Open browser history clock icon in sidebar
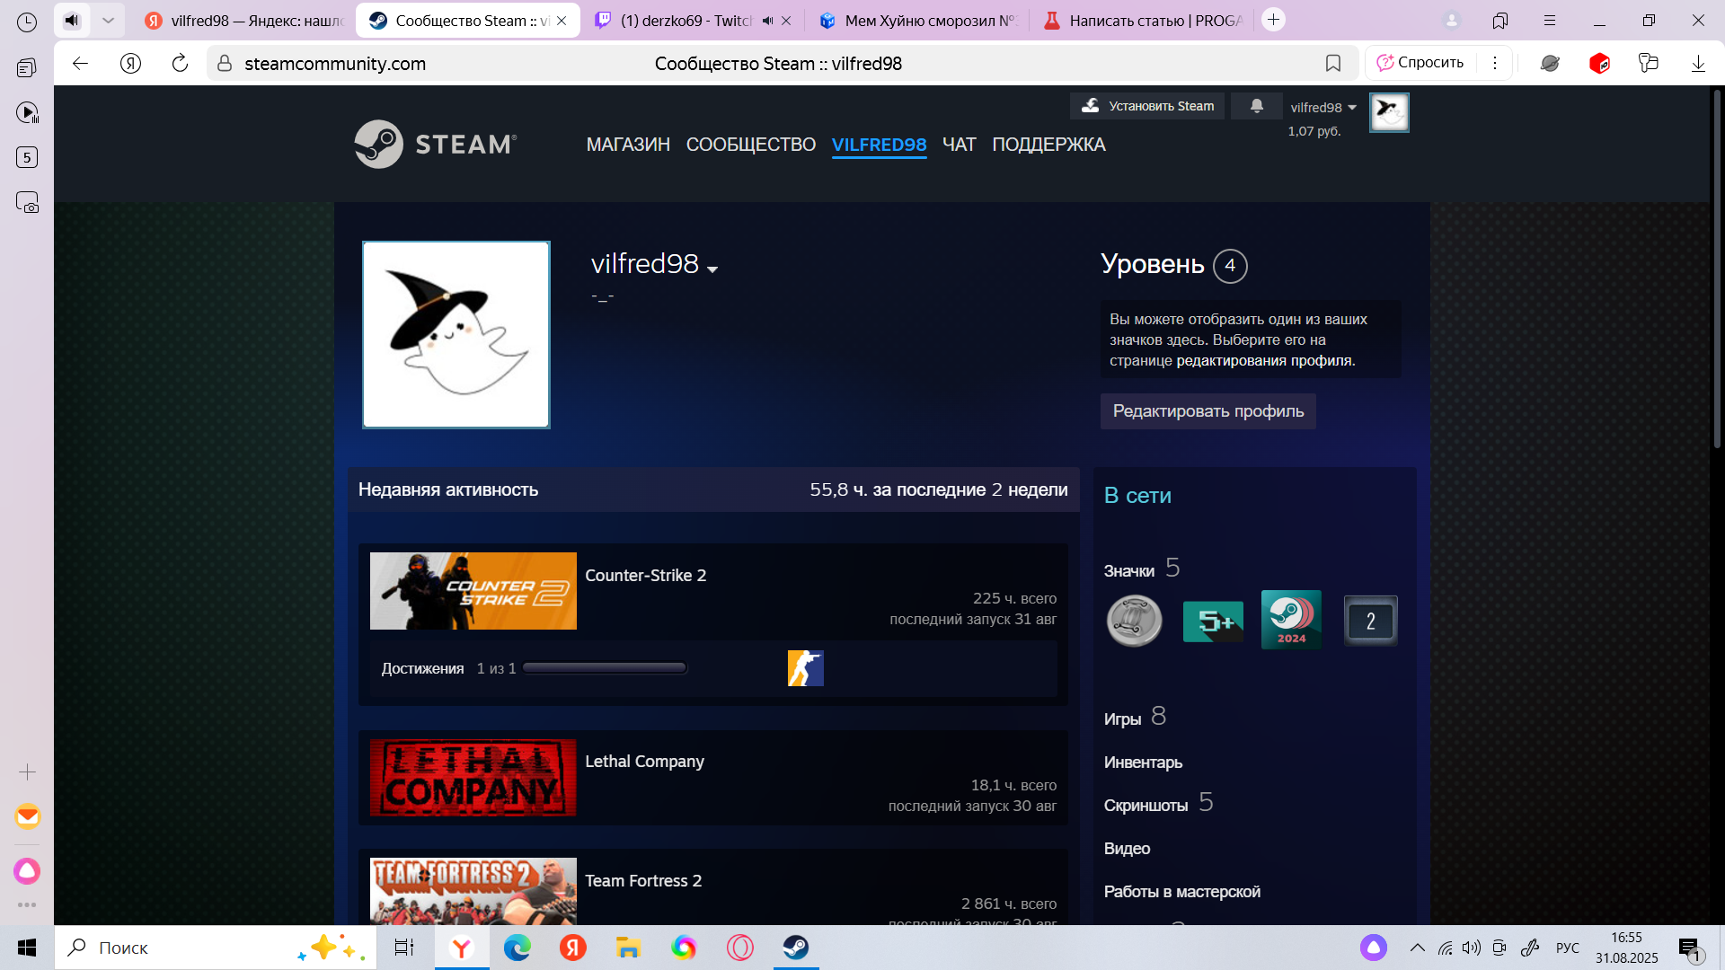Viewport: 1725px width, 970px height. (27, 22)
